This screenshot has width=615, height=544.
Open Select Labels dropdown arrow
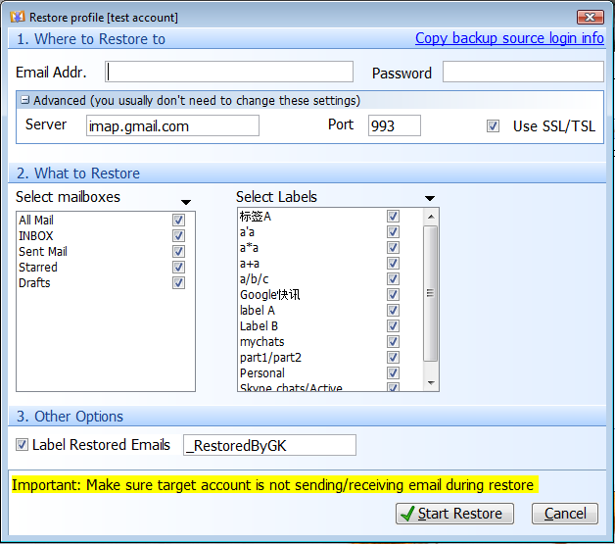(x=429, y=199)
